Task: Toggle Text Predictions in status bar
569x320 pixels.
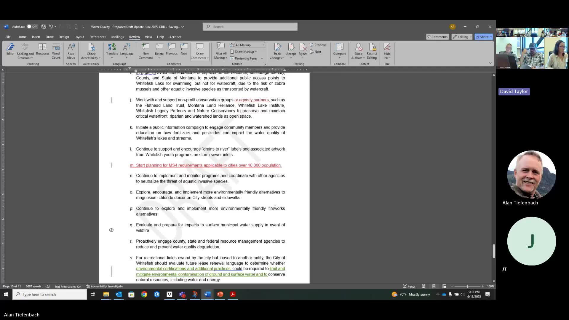Action: tap(68, 287)
